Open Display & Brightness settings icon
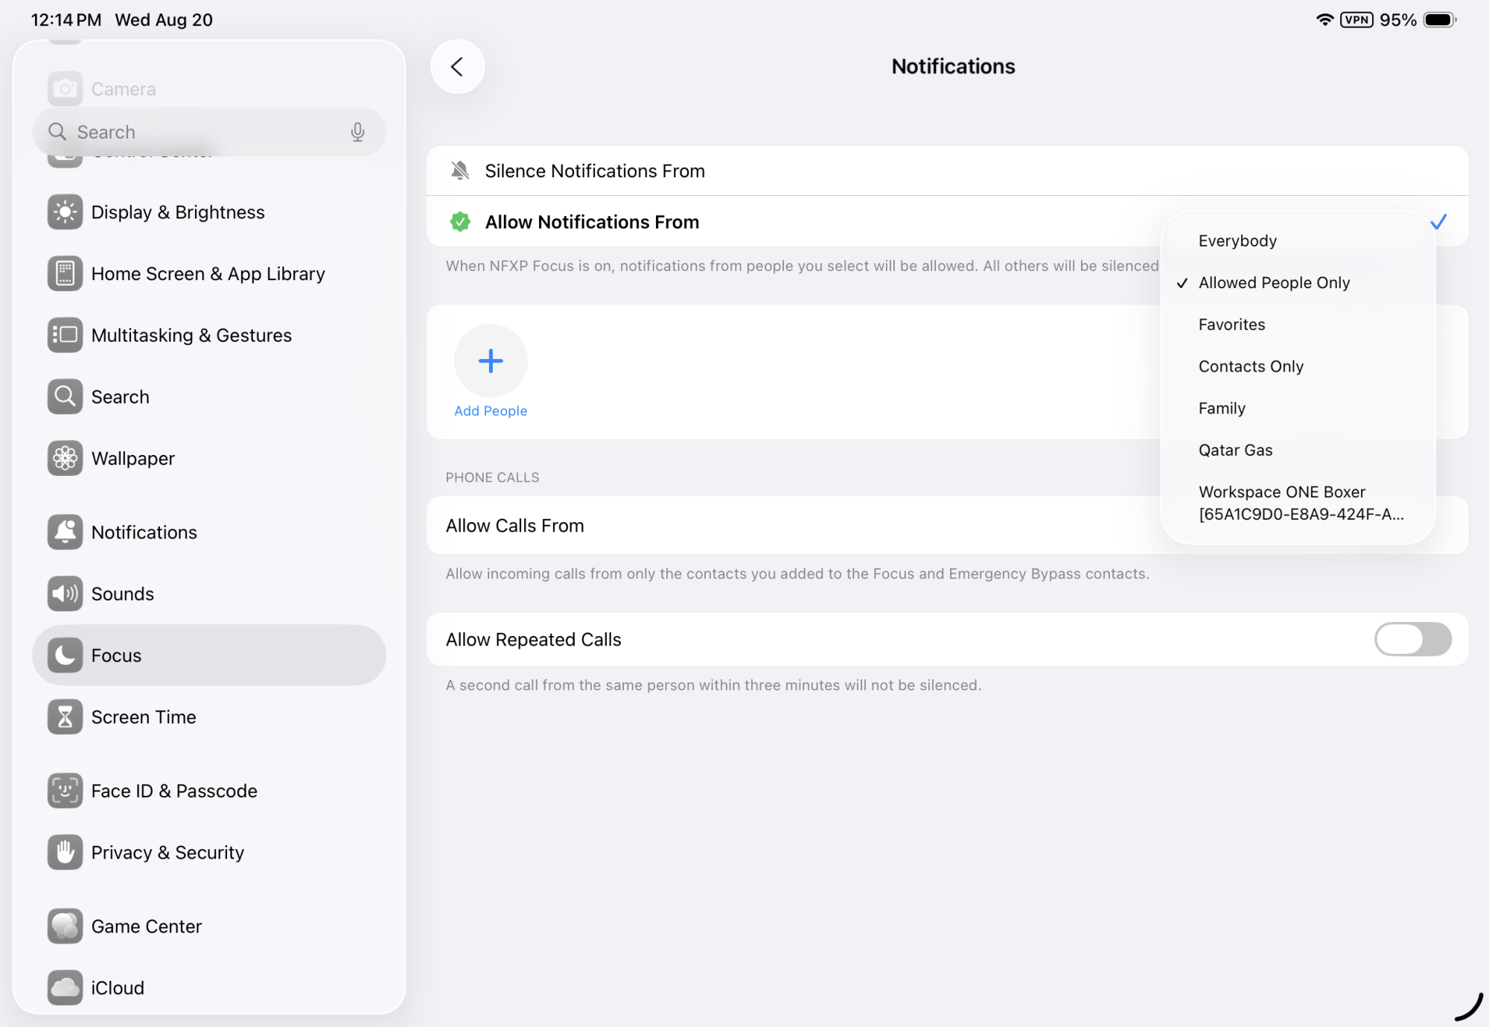Image resolution: width=1489 pixels, height=1027 pixels. 66,212
